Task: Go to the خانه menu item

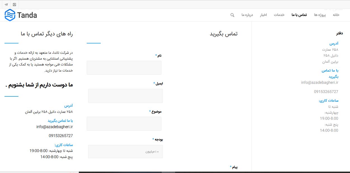Action: coord(336,15)
